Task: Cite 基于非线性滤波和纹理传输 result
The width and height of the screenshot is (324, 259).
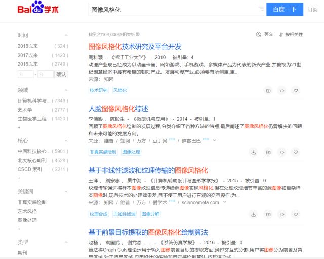Action: coord(282,214)
